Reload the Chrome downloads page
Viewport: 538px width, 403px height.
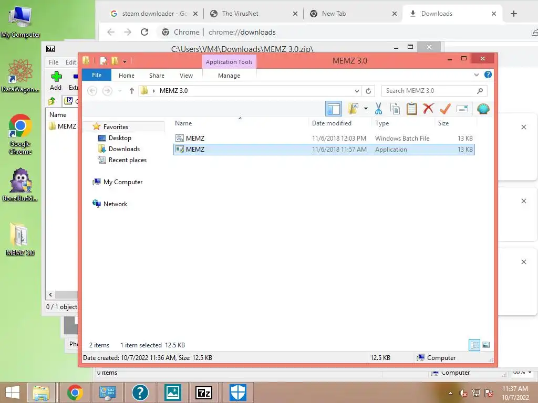(144, 32)
